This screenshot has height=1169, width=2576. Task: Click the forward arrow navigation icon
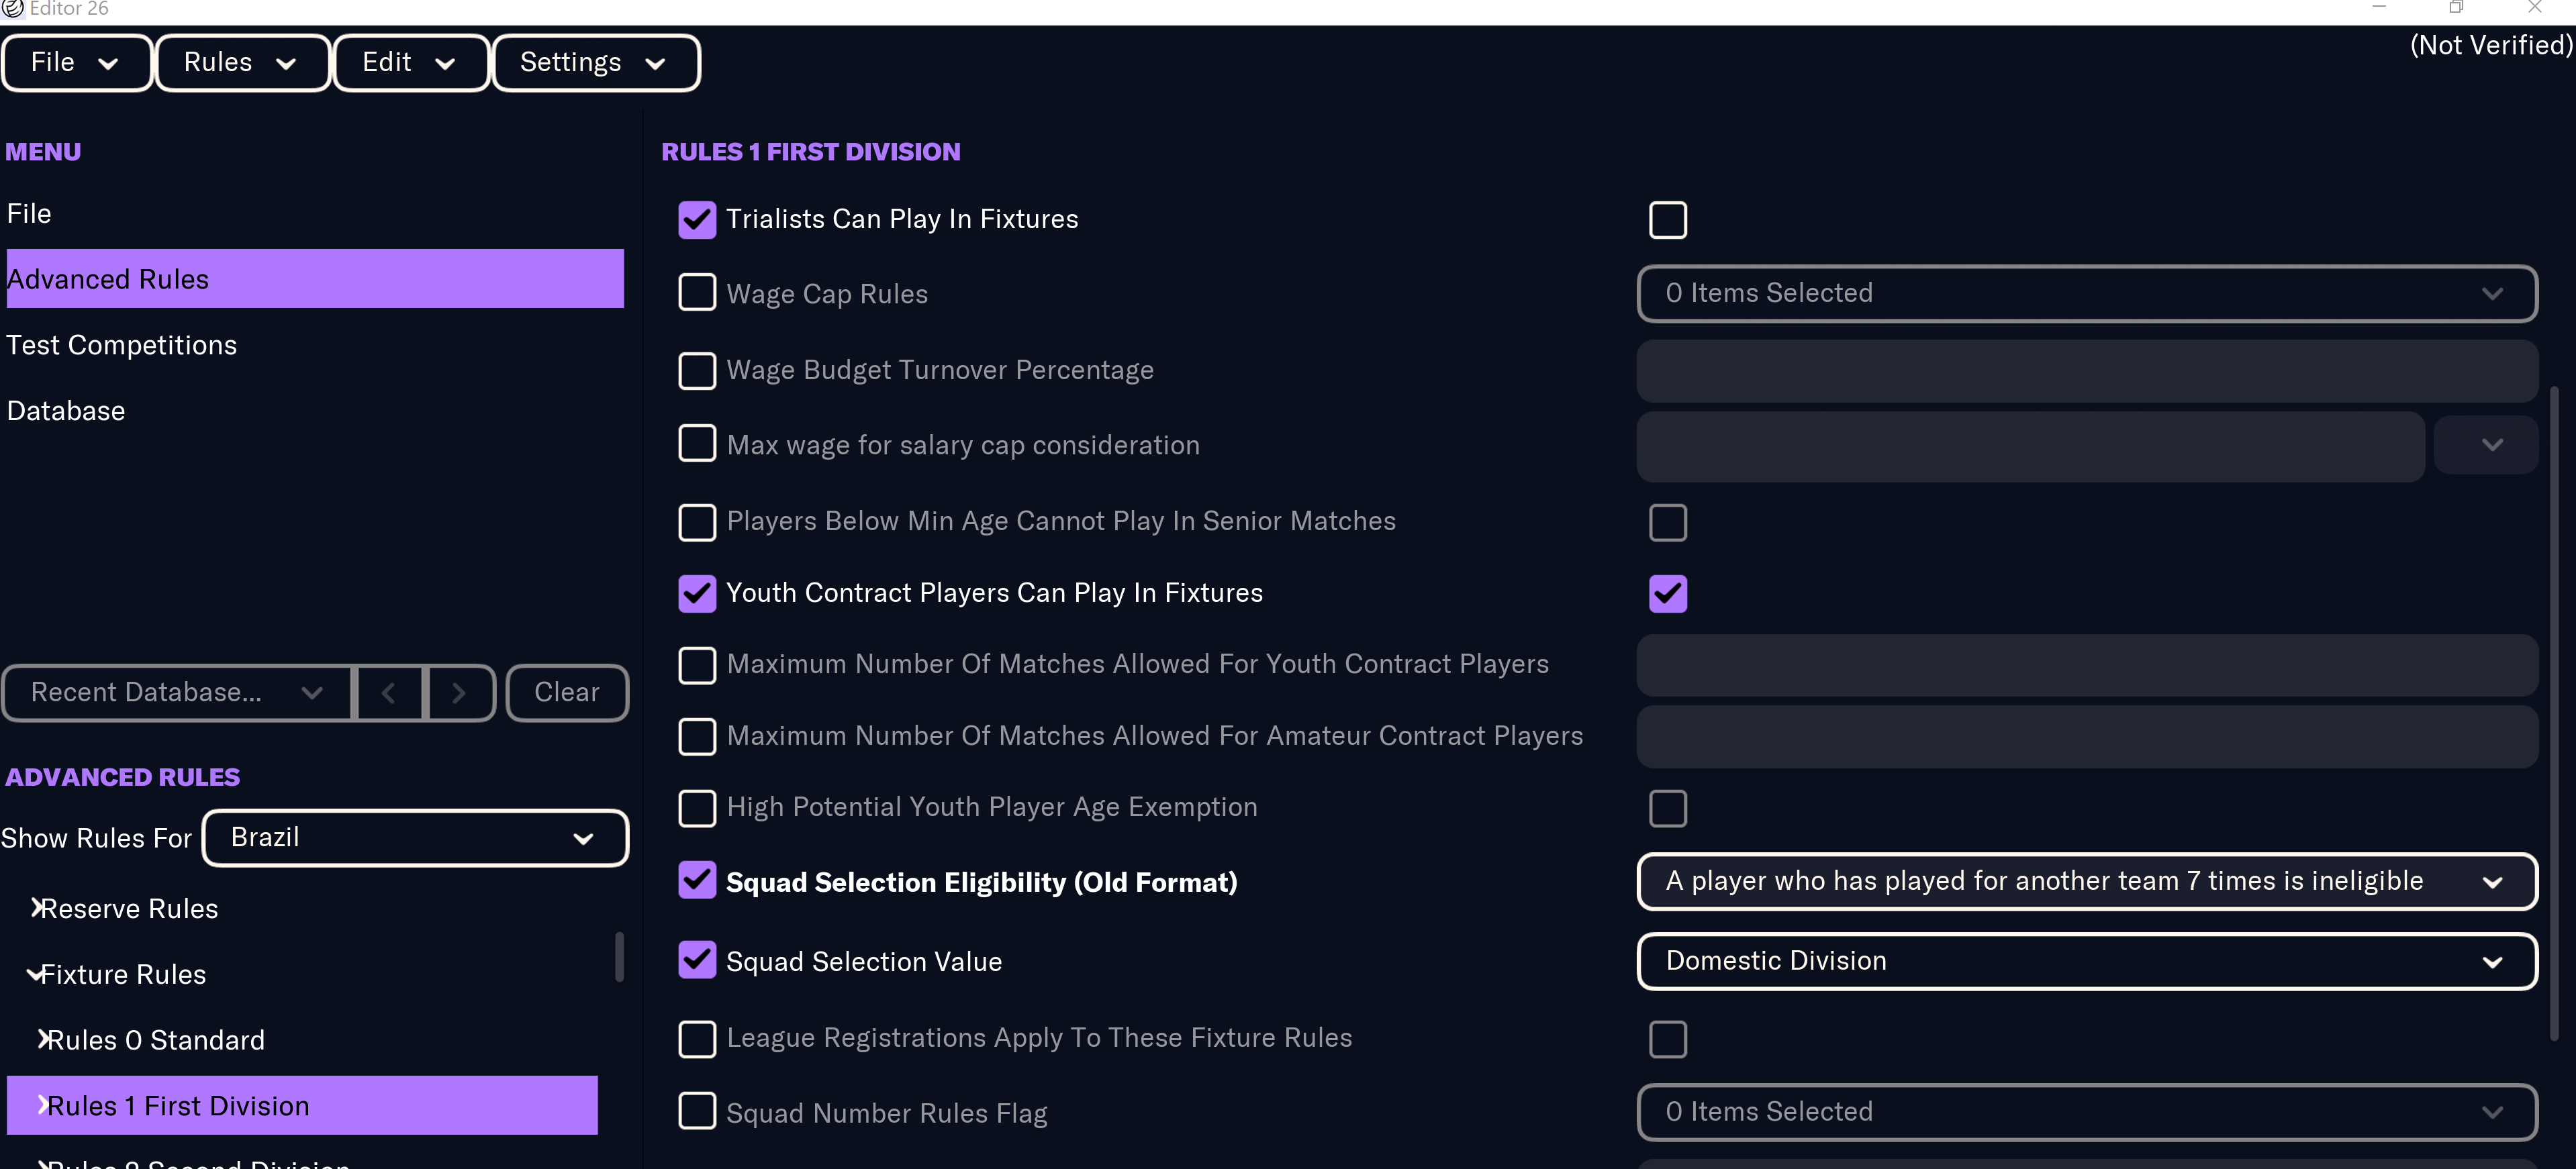459,693
